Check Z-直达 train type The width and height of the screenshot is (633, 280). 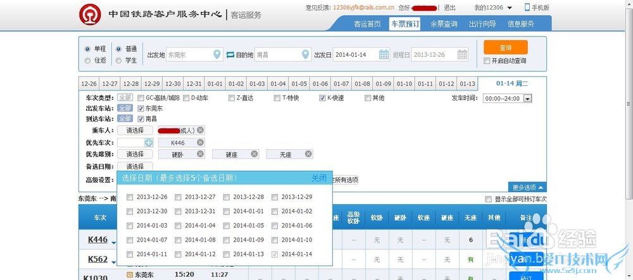231,98
